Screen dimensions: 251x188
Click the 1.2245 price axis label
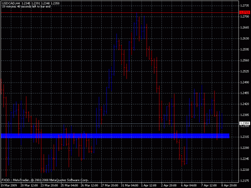pos(245,159)
